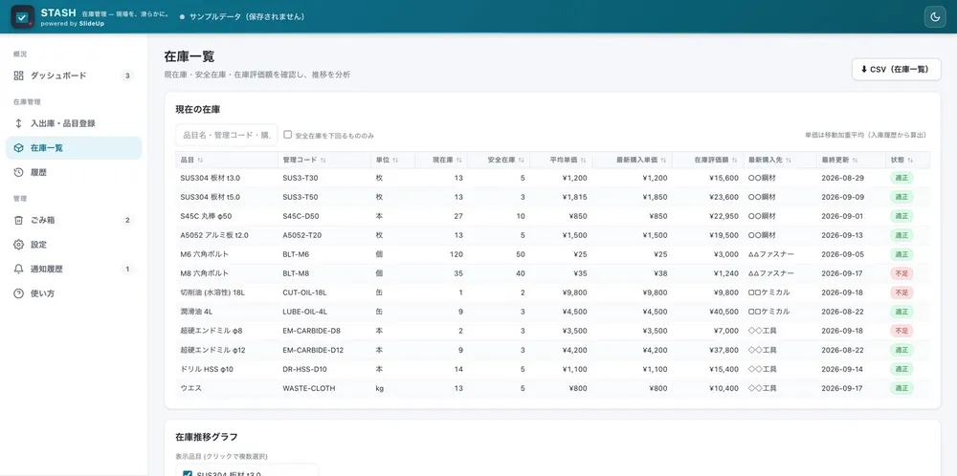Click the 適正 badge on ウエス row
The image size is (957, 476).
(901, 388)
